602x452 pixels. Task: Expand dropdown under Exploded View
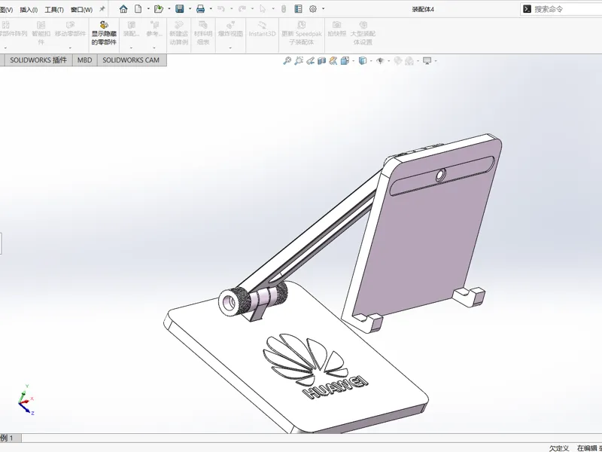230,48
